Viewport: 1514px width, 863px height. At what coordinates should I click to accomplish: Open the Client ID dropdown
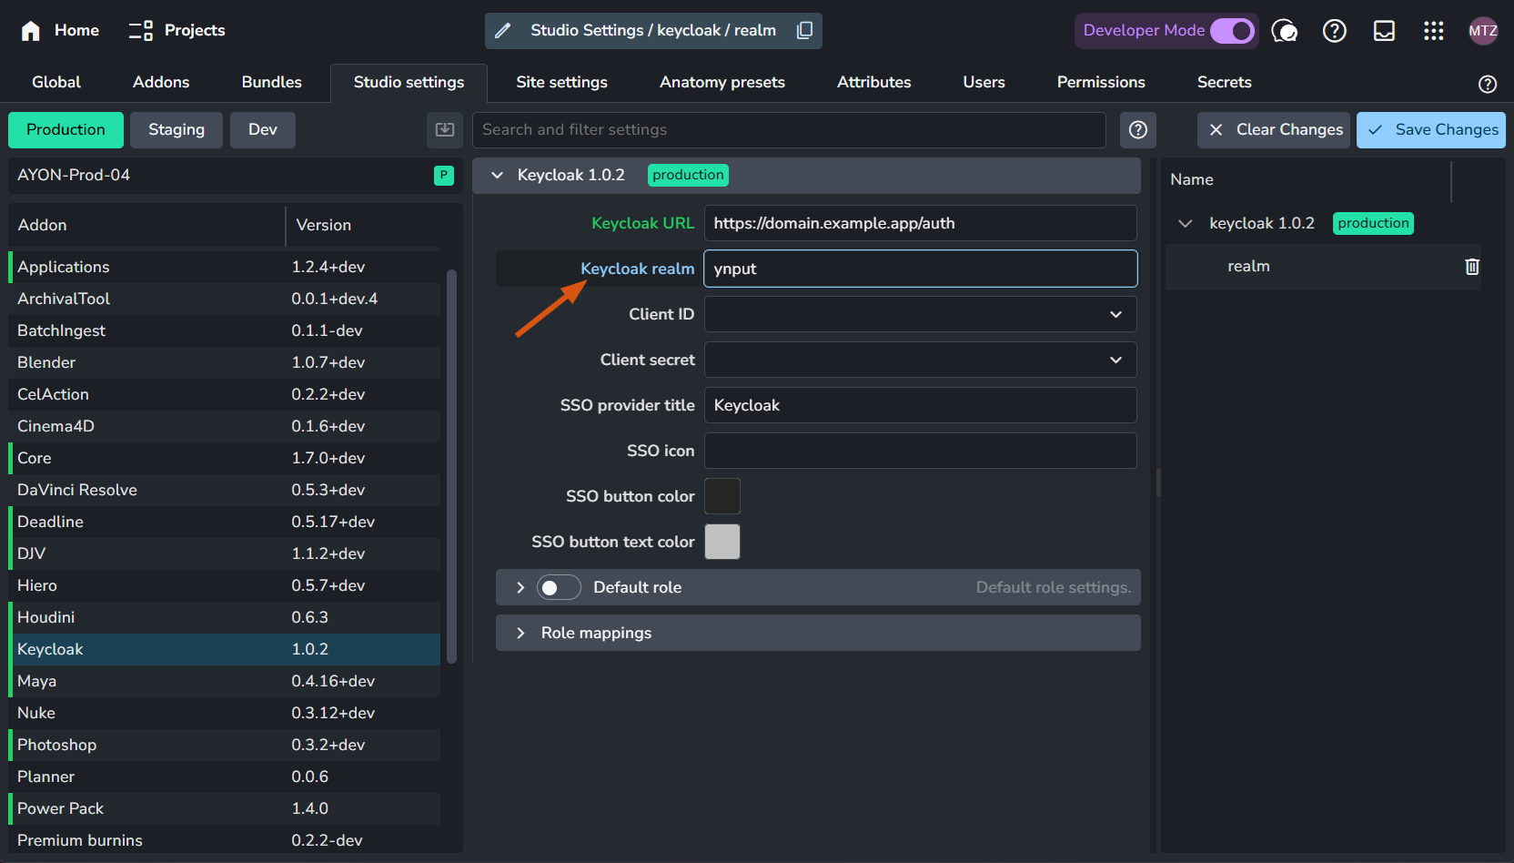pos(920,314)
